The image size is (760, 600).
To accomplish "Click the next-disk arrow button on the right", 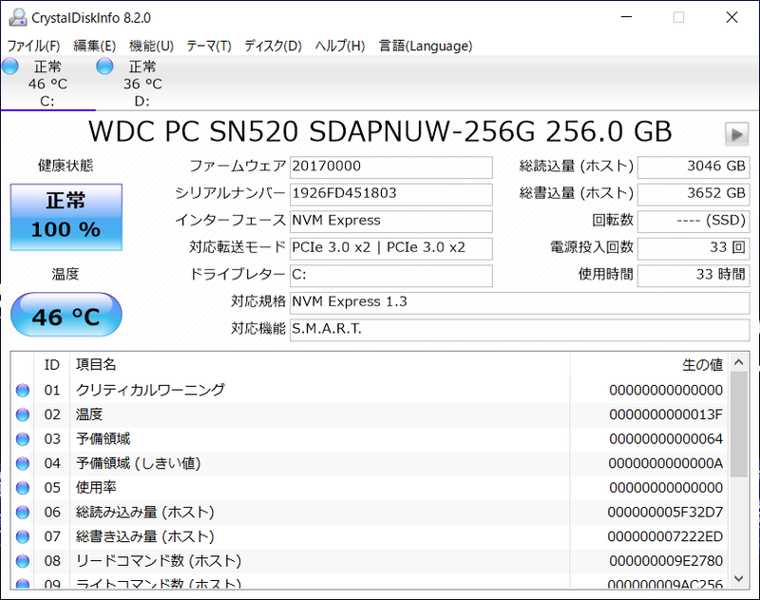I will (736, 133).
